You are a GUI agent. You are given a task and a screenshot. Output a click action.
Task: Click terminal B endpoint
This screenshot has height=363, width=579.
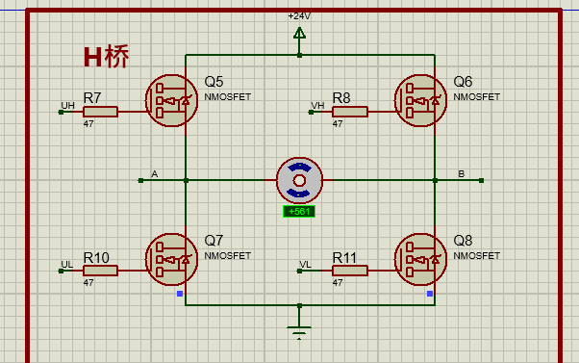(481, 180)
